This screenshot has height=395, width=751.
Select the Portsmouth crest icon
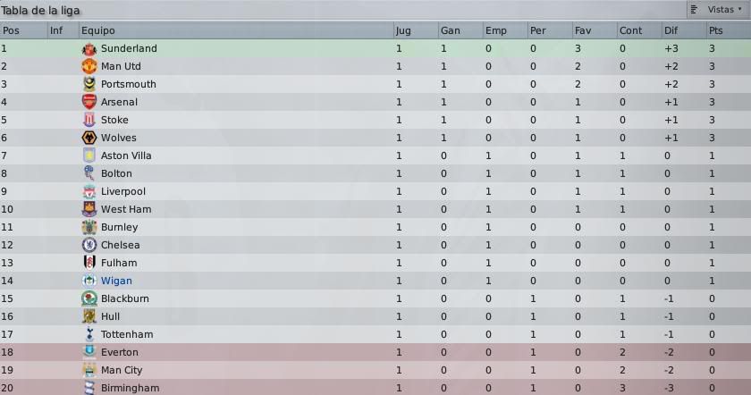point(89,84)
